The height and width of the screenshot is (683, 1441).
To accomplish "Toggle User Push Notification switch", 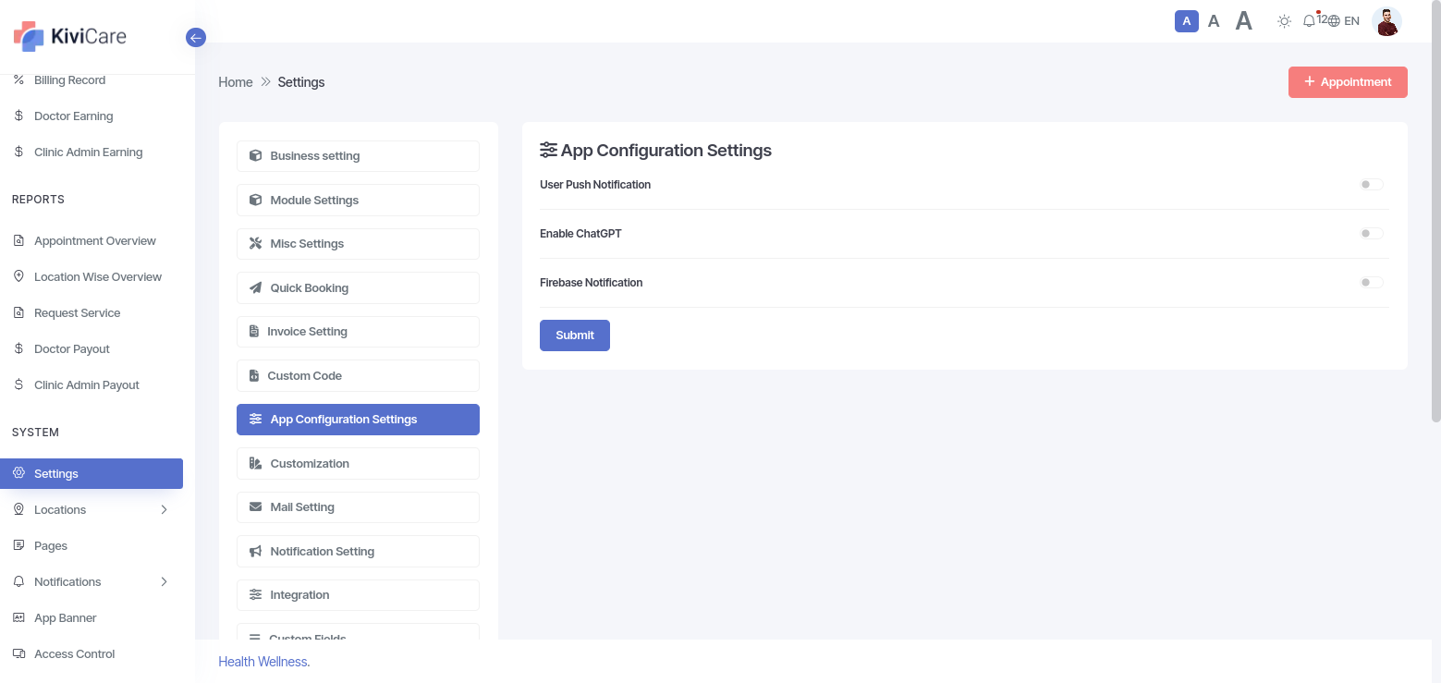I will [1372, 185].
